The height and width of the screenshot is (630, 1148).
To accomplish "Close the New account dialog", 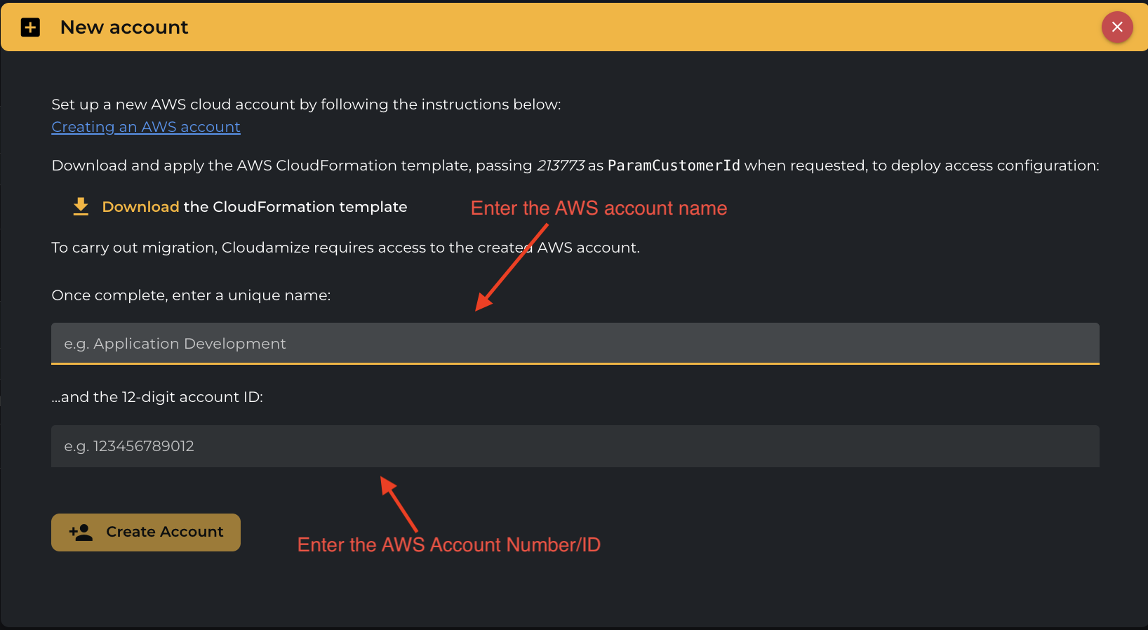I will tap(1117, 27).
